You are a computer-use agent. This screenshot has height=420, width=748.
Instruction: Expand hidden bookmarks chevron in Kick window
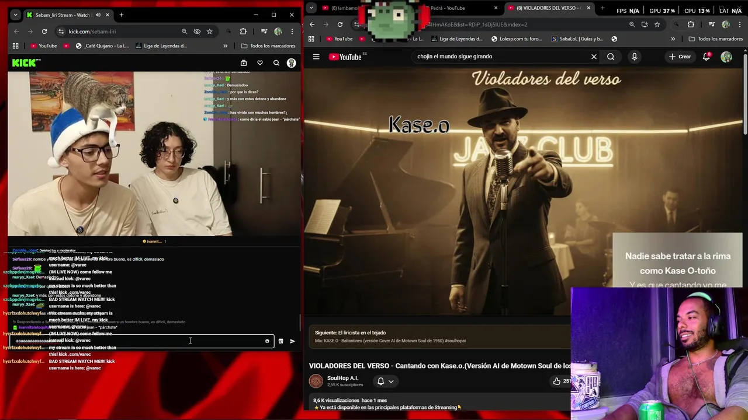225,45
